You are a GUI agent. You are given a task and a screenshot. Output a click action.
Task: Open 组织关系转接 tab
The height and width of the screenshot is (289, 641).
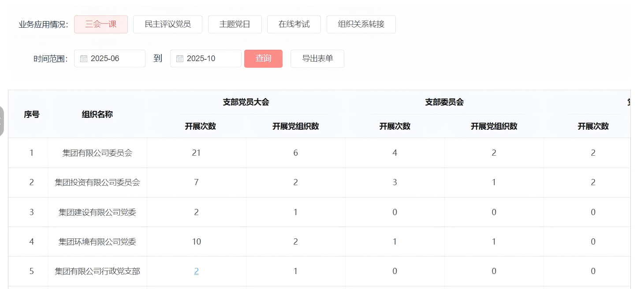tap(361, 24)
